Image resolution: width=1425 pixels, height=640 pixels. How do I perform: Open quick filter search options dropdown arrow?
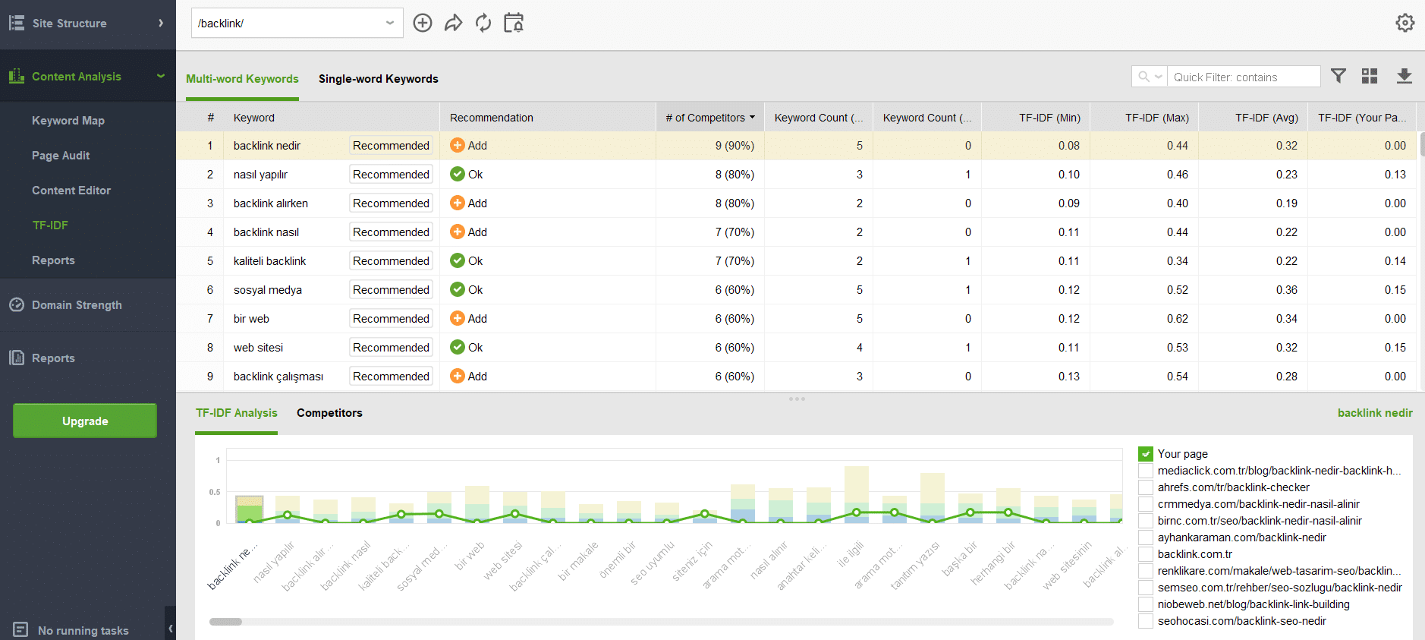[1159, 77]
